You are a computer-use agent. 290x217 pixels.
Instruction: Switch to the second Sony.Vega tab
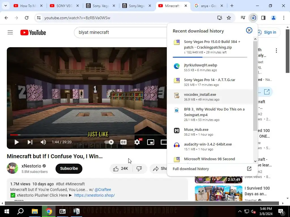[x=137, y=6]
